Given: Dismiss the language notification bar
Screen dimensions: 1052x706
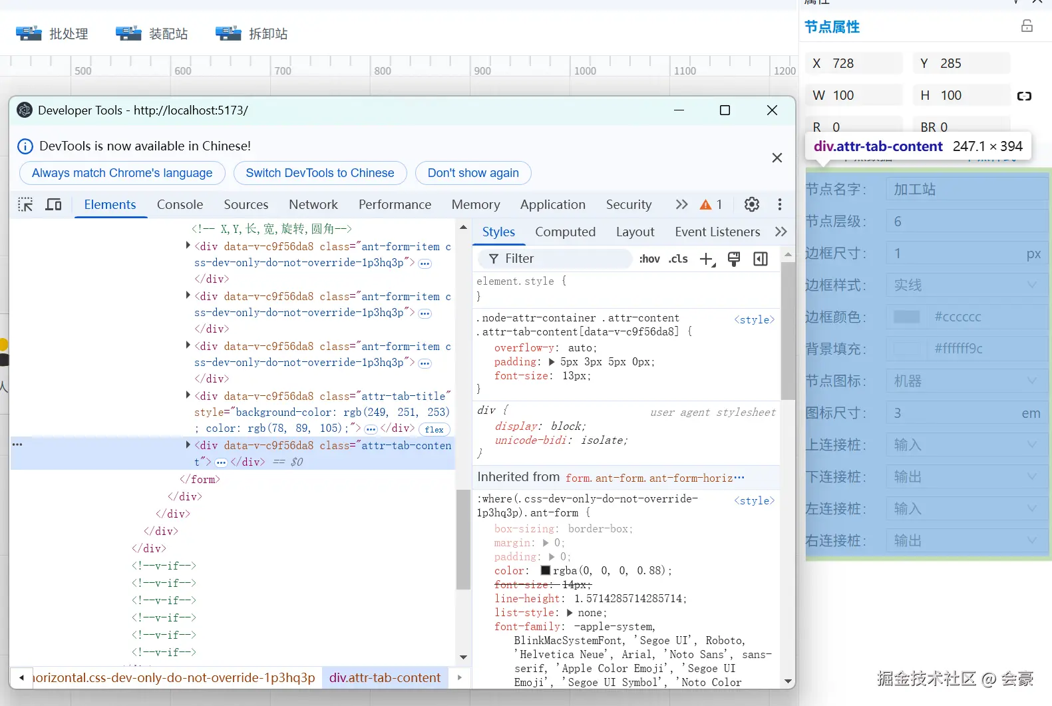Looking at the screenshot, I should click(777, 158).
